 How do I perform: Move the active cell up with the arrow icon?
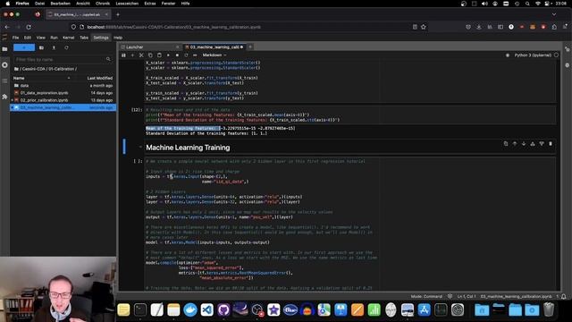click(515, 144)
